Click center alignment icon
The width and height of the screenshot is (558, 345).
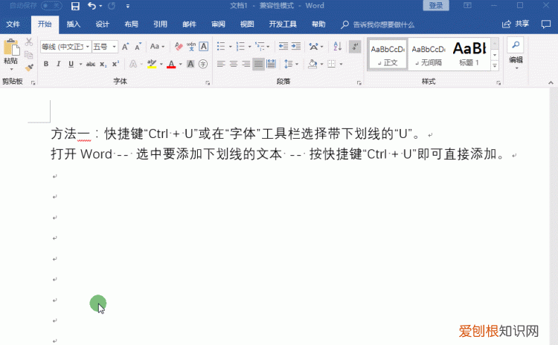point(234,64)
